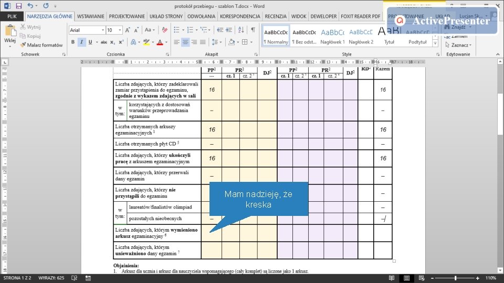
Task: Switch to the UKŁAD STRONY tab
Action: point(166,16)
